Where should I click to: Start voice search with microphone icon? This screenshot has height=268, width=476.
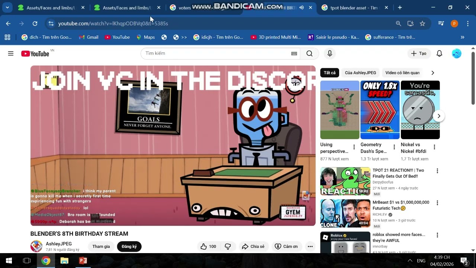pyautogui.click(x=329, y=54)
